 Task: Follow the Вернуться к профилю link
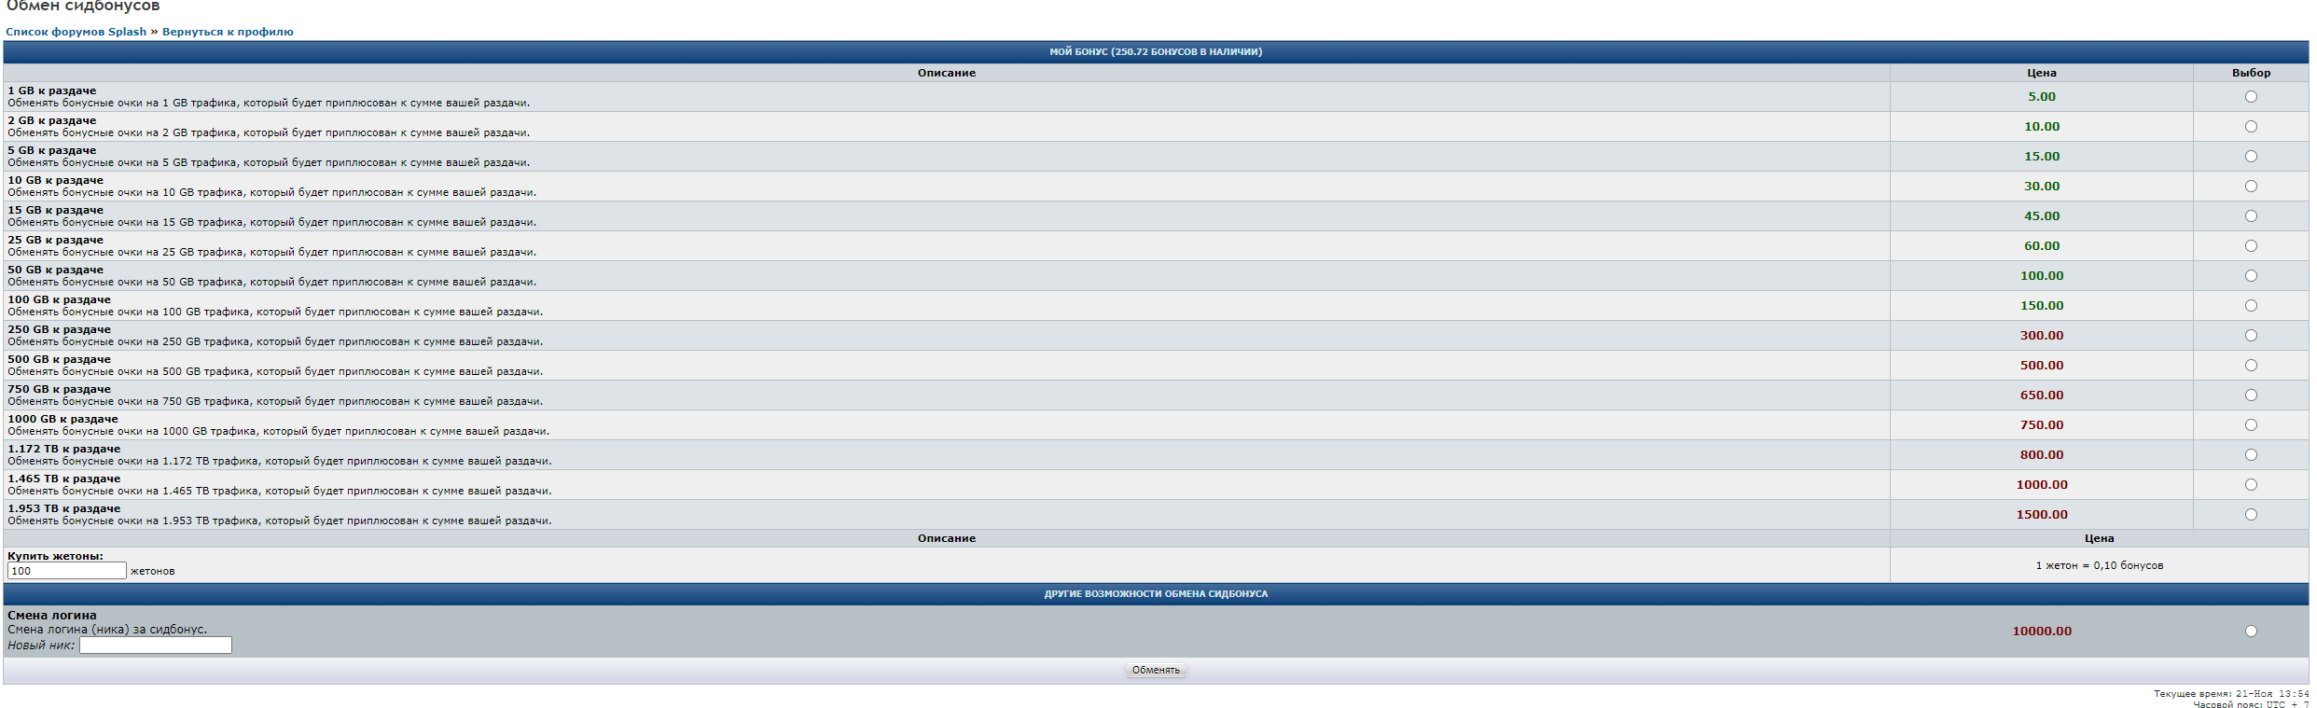tap(228, 32)
